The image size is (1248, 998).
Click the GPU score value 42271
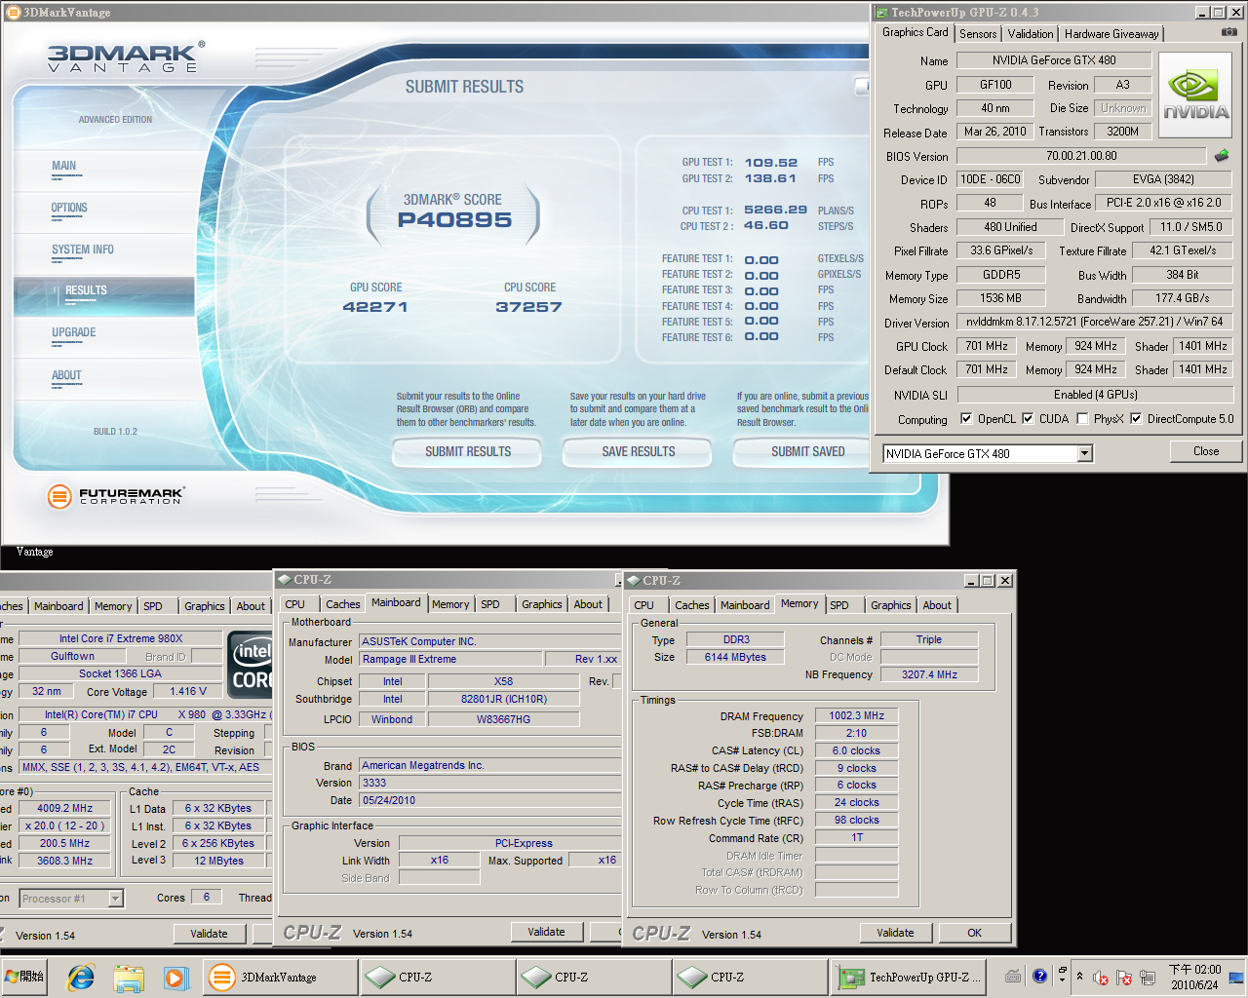[x=375, y=307]
